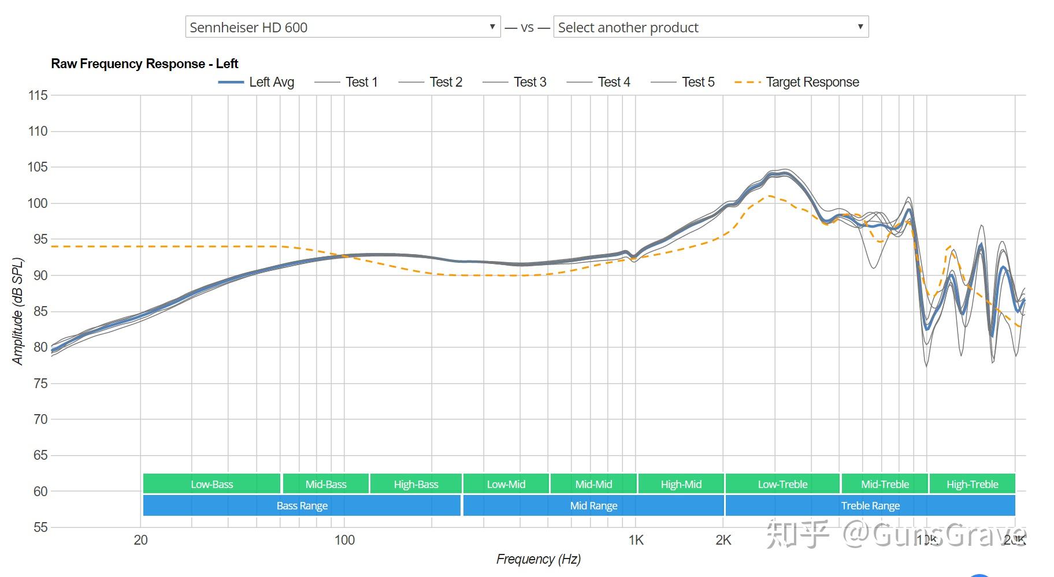Click the High-Treble range band

click(x=973, y=484)
